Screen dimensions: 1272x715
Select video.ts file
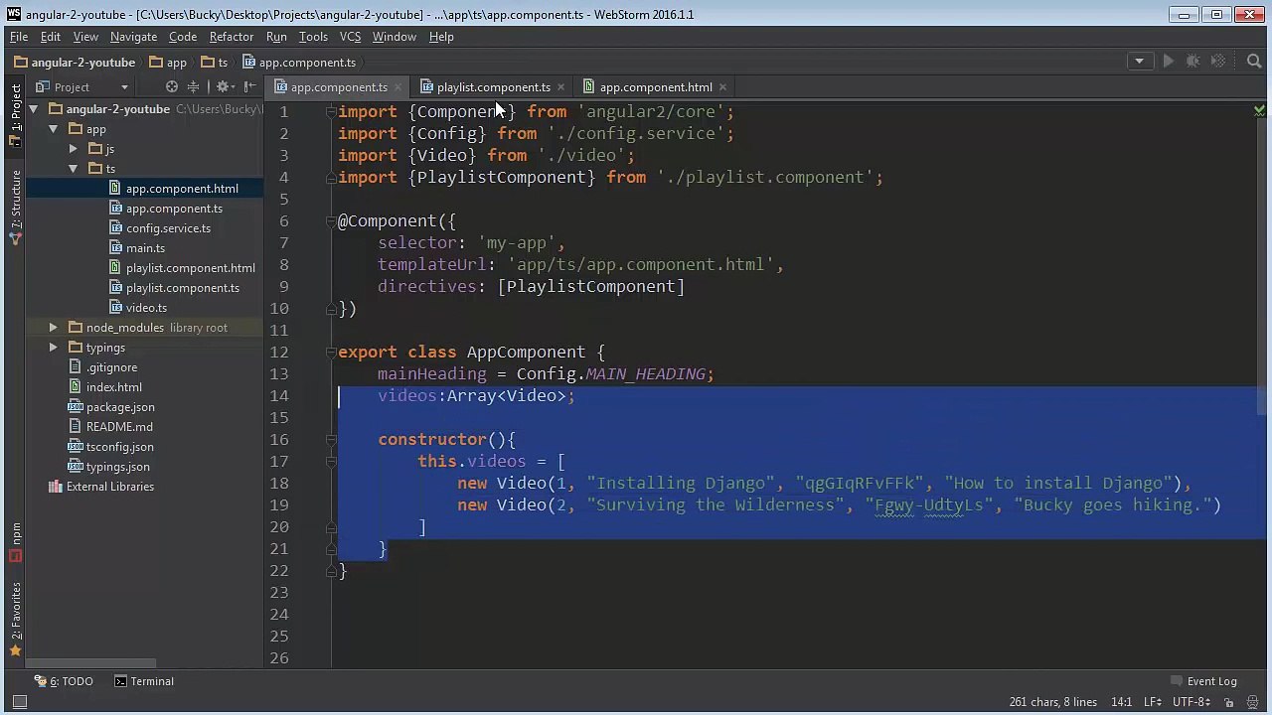146,308
